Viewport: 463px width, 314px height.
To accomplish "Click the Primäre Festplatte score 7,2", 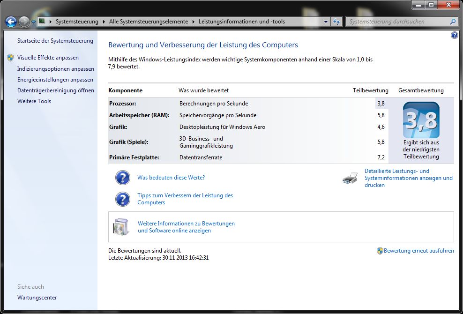I will pyautogui.click(x=381, y=157).
